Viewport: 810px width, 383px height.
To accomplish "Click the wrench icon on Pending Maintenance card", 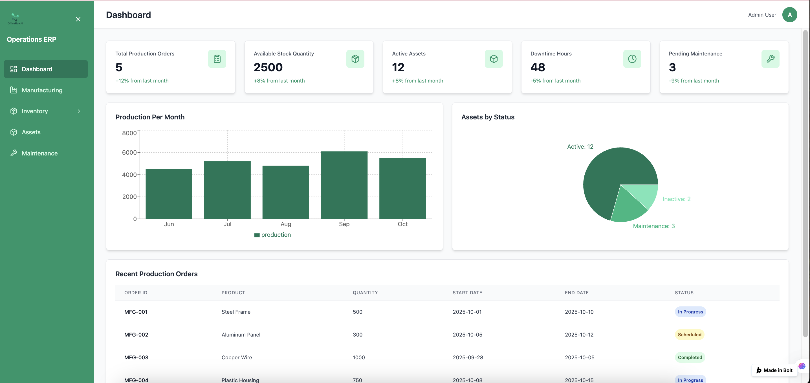I will coord(770,59).
